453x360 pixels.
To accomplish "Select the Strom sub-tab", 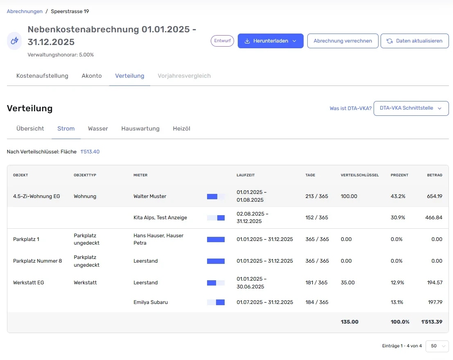I will pos(66,128).
